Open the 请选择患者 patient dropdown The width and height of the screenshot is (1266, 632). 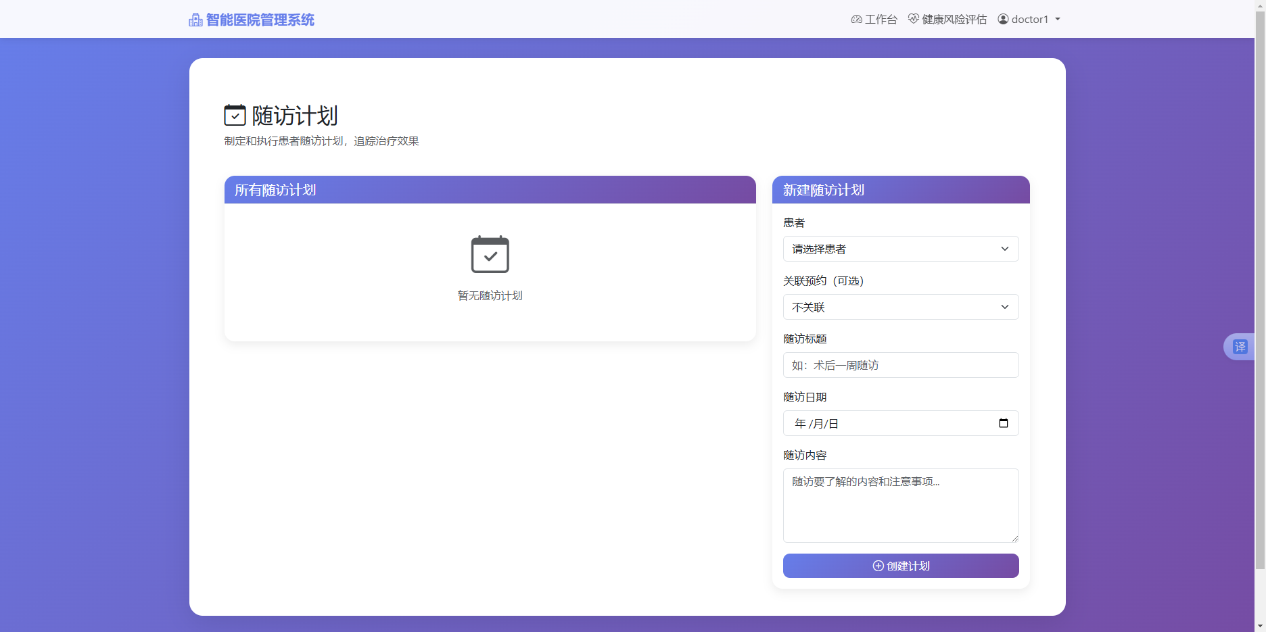(x=900, y=249)
